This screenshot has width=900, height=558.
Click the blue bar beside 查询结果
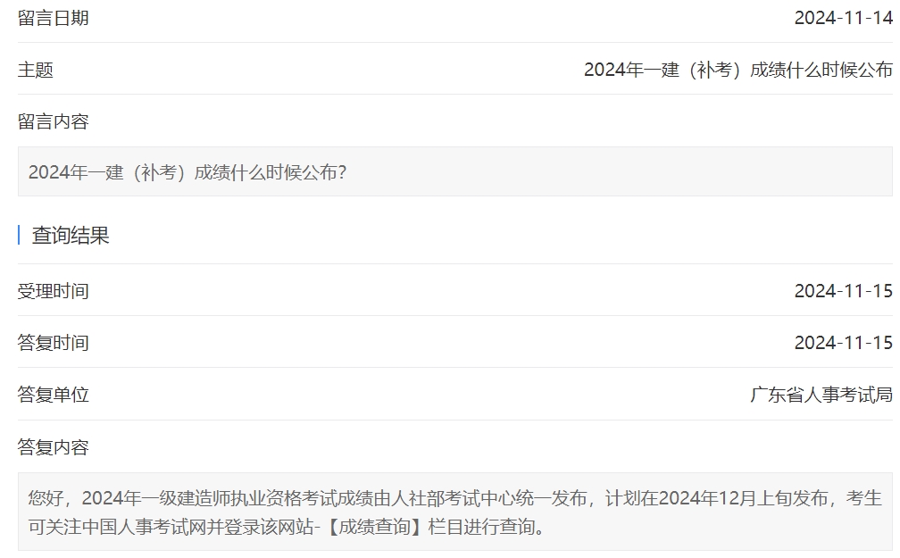click(x=19, y=236)
